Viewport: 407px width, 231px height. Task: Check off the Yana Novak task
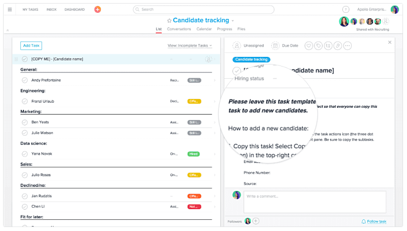click(x=24, y=154)
